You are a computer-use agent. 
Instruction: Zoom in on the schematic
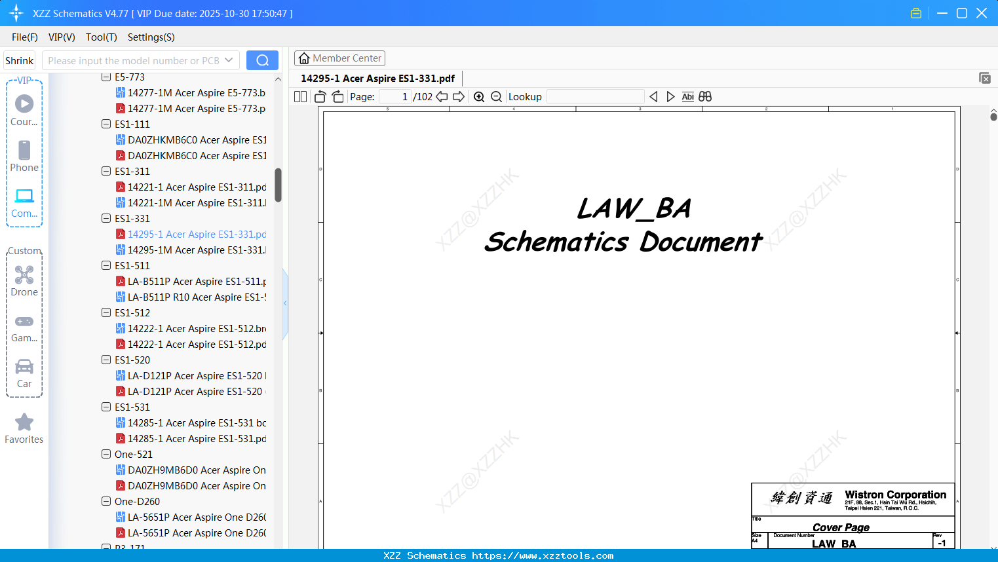tap(479, 97)
